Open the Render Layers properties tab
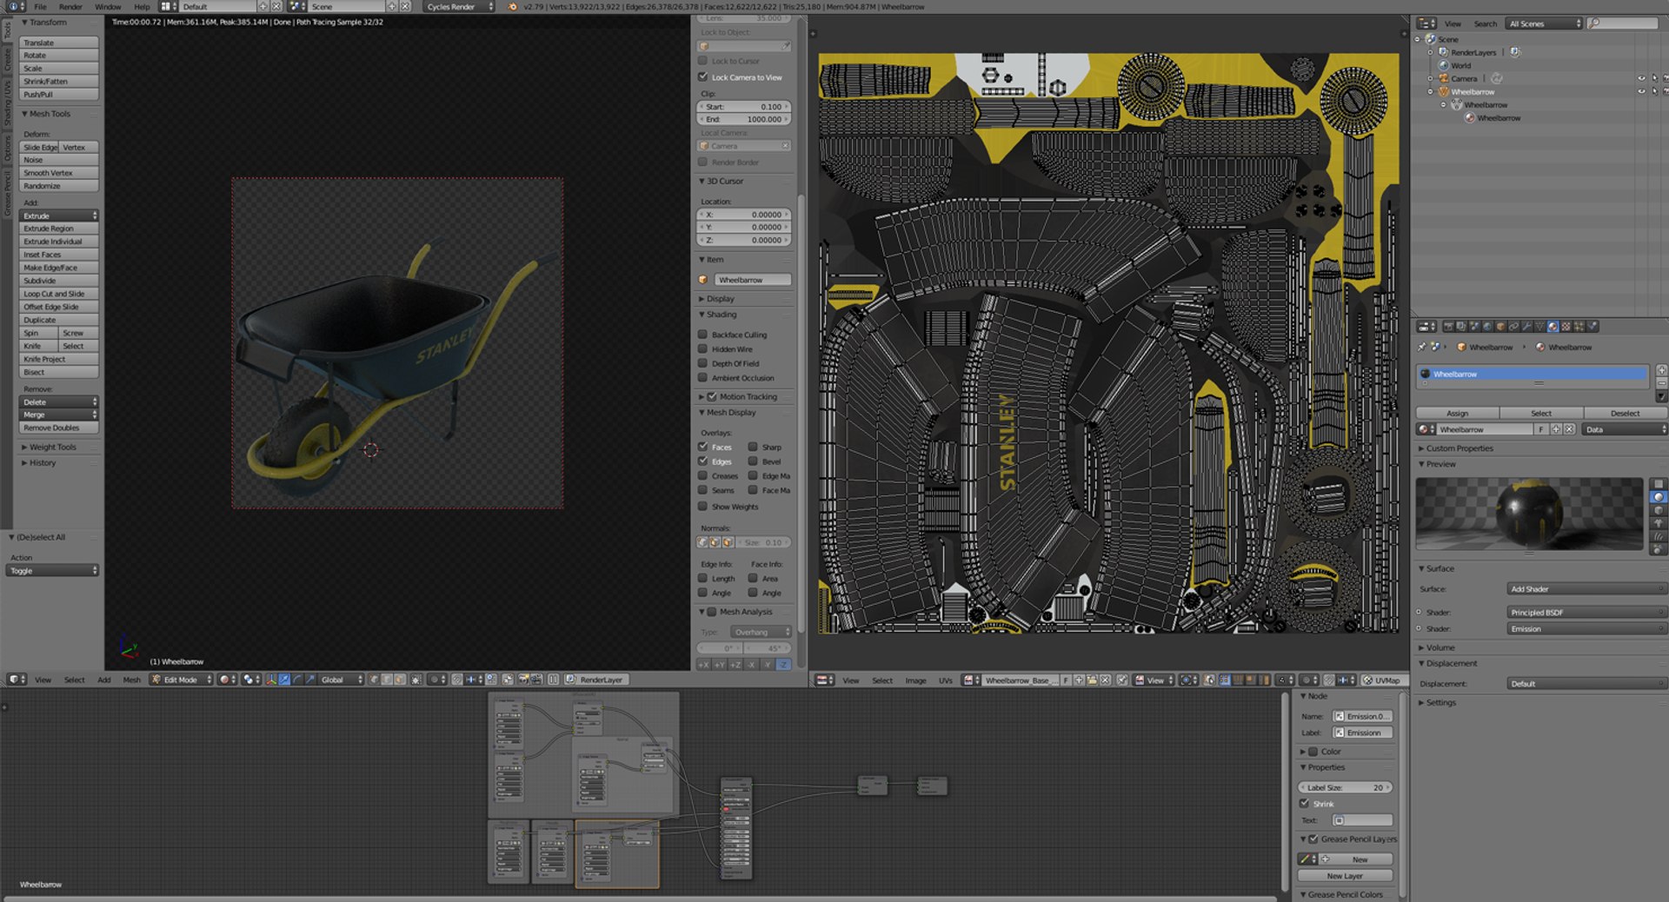This screenshot has height=902, width=1669. pos(1461,327)
